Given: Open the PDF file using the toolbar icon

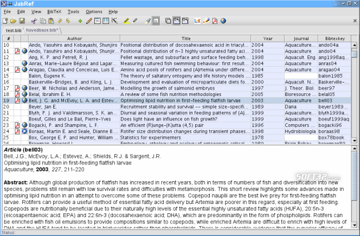Looking at the screenshot, I should [215, 21].
